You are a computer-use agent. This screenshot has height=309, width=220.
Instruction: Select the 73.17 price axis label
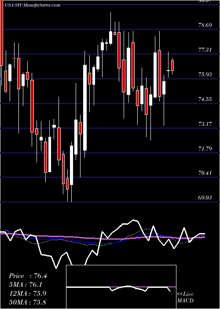click(x=205, y=124)
